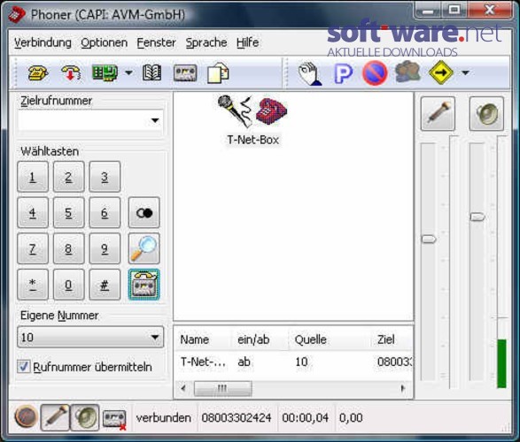The image size is (520, 442).
Task: Click the yellow call forwarding arrow sign
Action: click(x=441, y=72)
